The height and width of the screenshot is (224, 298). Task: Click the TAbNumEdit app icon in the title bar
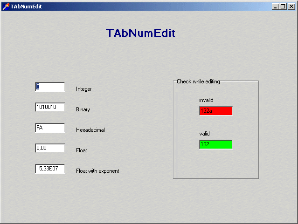[6, 7]
